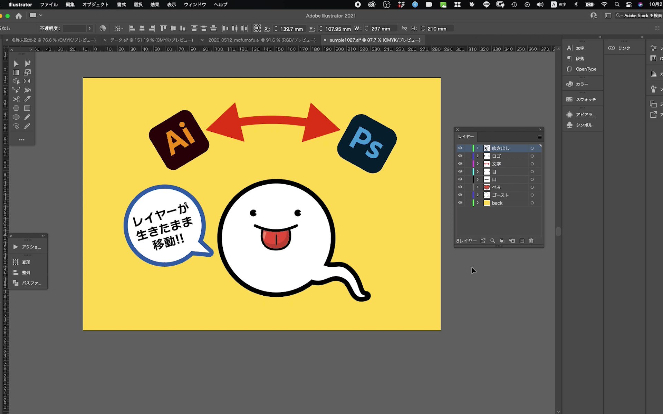Open the ファイル menu
The width and height of the screenshot is (663, 414).
pos(49,4)
